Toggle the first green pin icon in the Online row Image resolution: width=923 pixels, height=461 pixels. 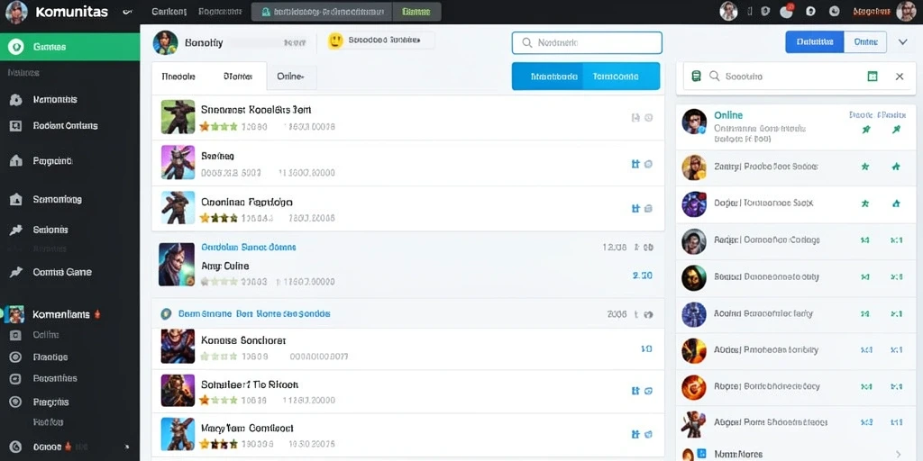866,130
